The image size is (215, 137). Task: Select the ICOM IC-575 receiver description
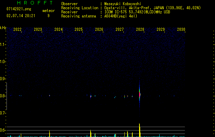pyautogui.click(x=137, y=12)
